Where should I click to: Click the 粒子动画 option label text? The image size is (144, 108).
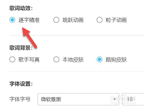[116, 20]
